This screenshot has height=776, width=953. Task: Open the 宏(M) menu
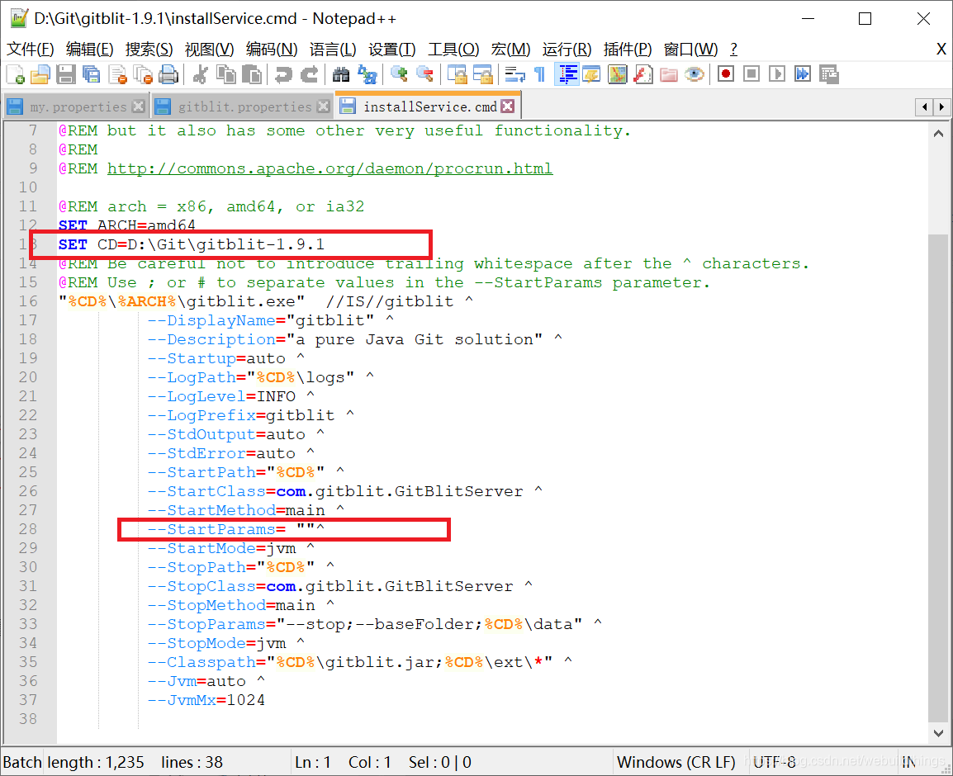pyautogui.click(x=510, y=50)
